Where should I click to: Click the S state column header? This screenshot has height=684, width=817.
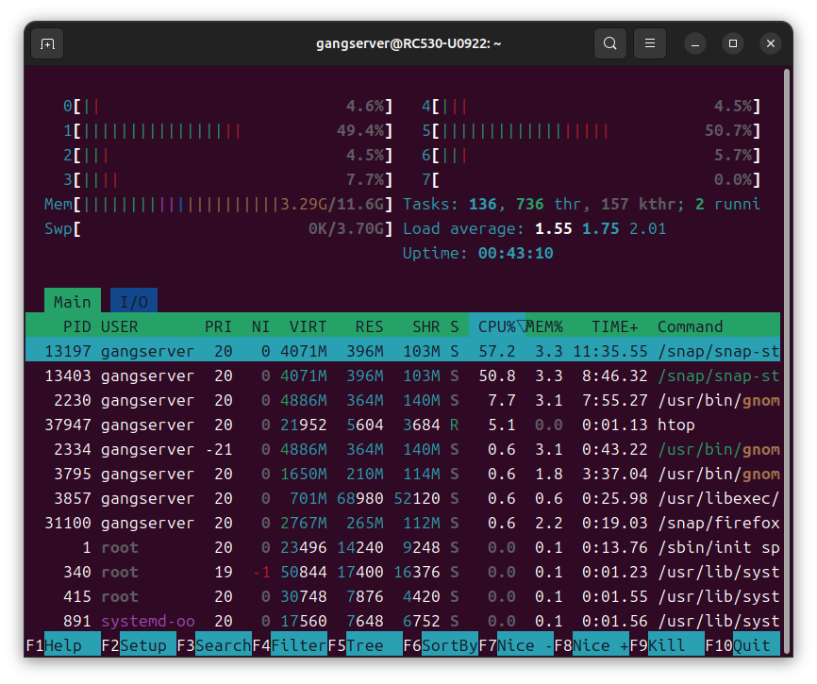point(455,326)
